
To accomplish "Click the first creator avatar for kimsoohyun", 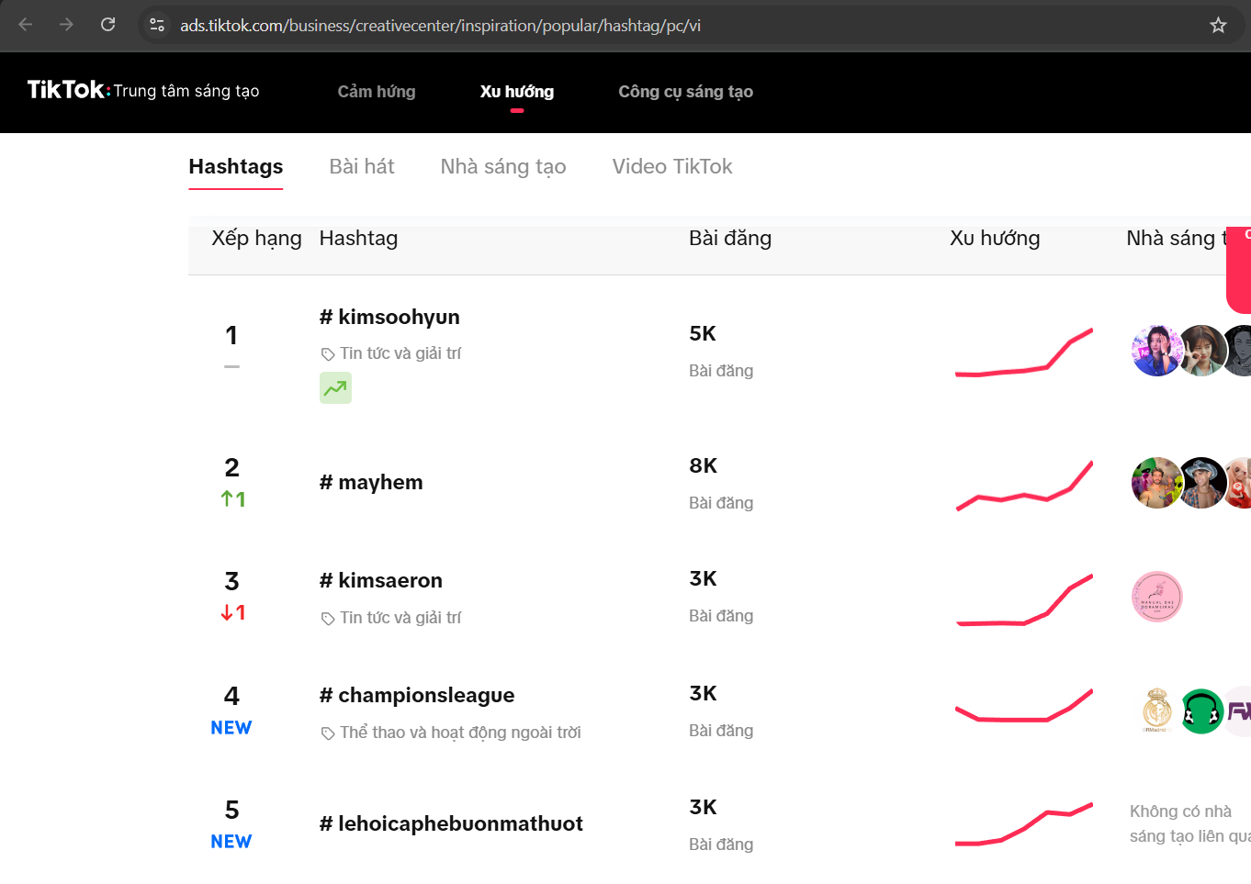I will [x=1156, y=351].
